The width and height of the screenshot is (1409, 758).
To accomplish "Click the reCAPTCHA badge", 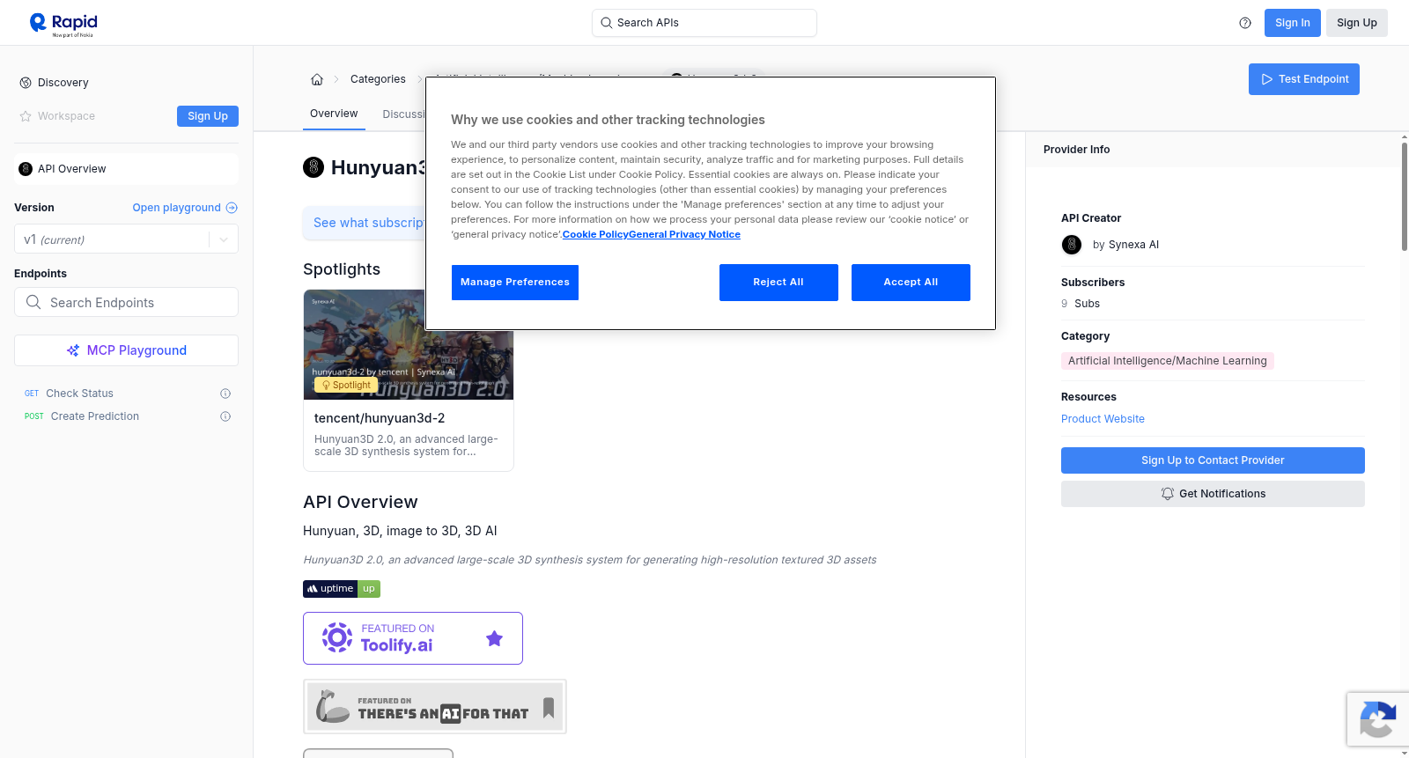I will [1377, 719].
